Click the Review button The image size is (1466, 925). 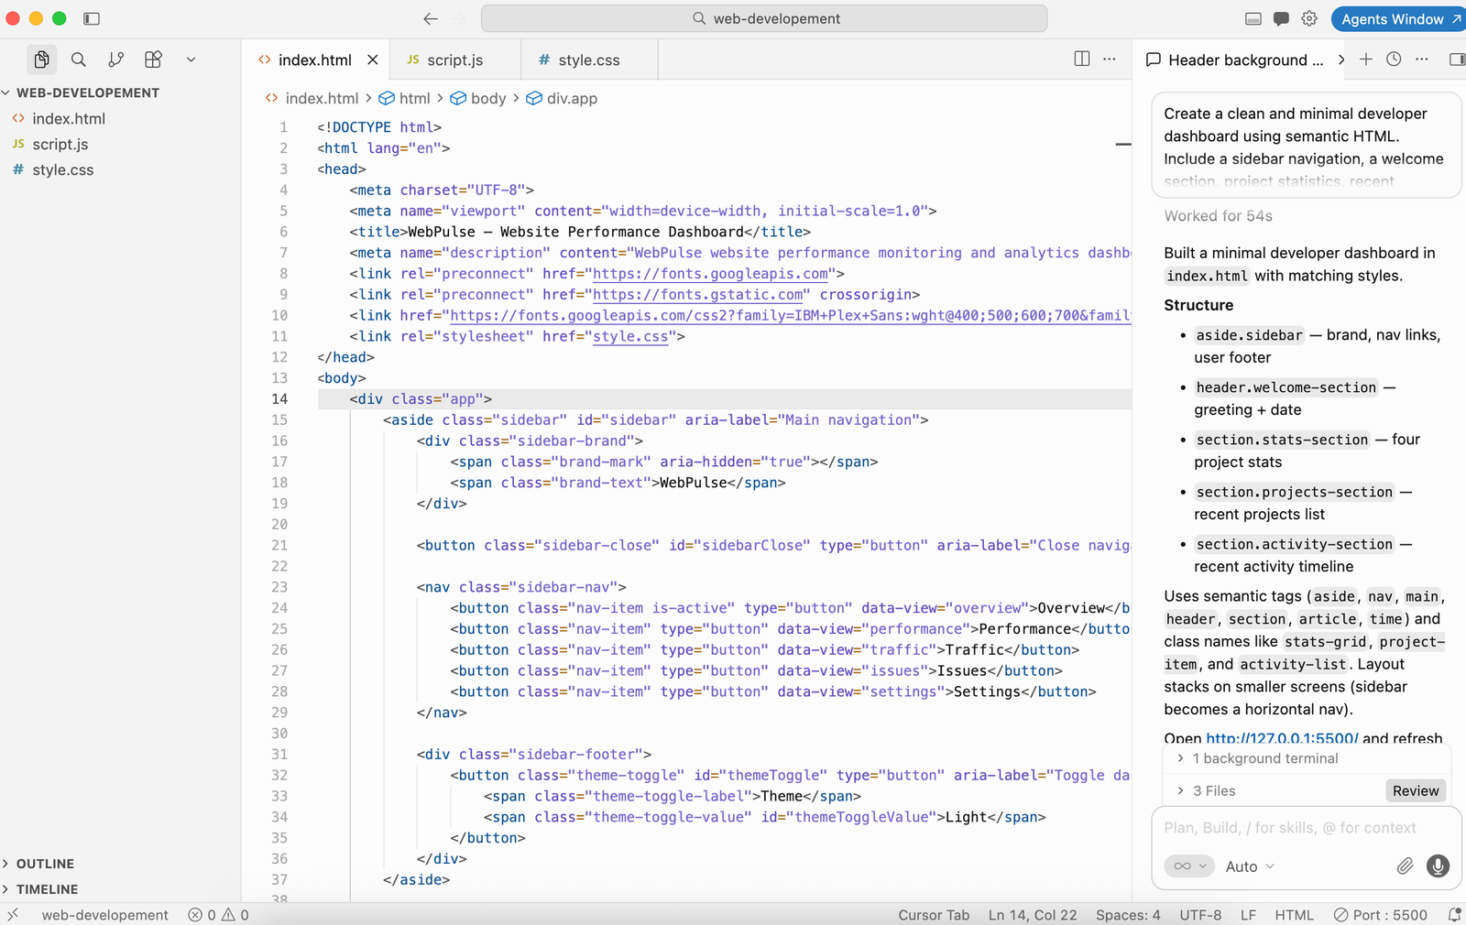pos(1416,790)
